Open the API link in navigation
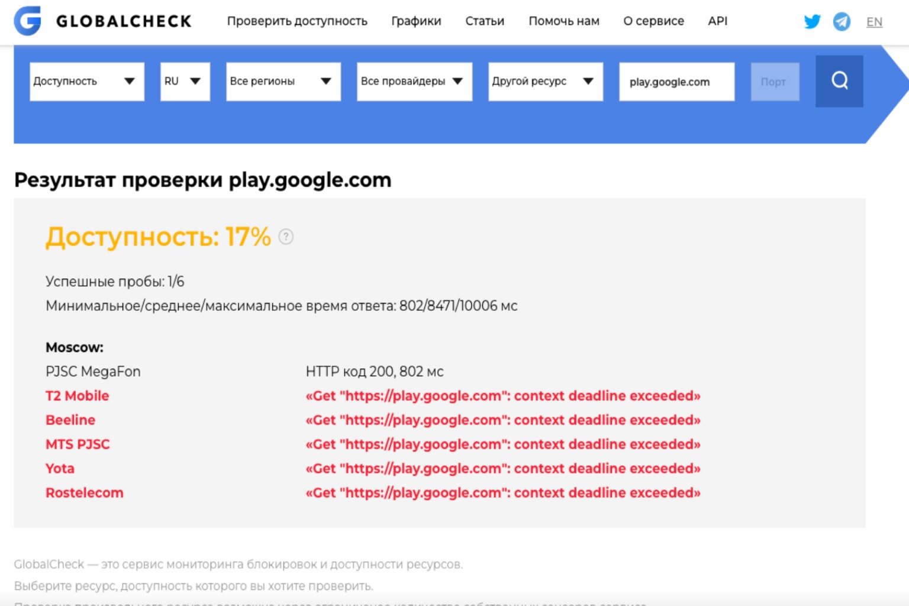 pyautogui.click(x=718, y=21)
